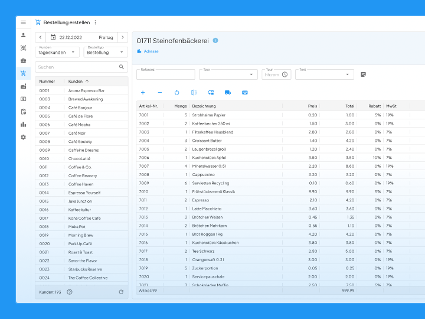Click the split columns icon in toolbar
The width and height of the screenshot is (425, 319).
[194, 93]
